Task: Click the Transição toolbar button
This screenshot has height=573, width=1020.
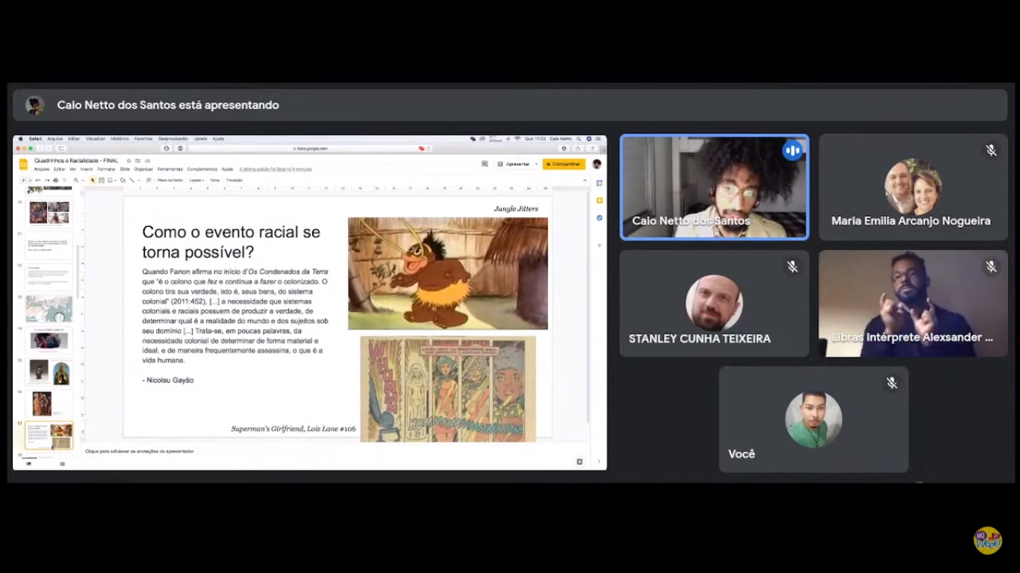Action: [234, 181]
